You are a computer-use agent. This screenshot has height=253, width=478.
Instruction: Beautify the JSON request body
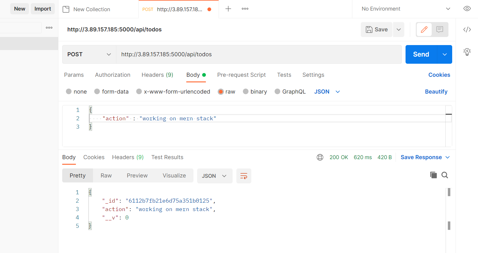[436, 91]
